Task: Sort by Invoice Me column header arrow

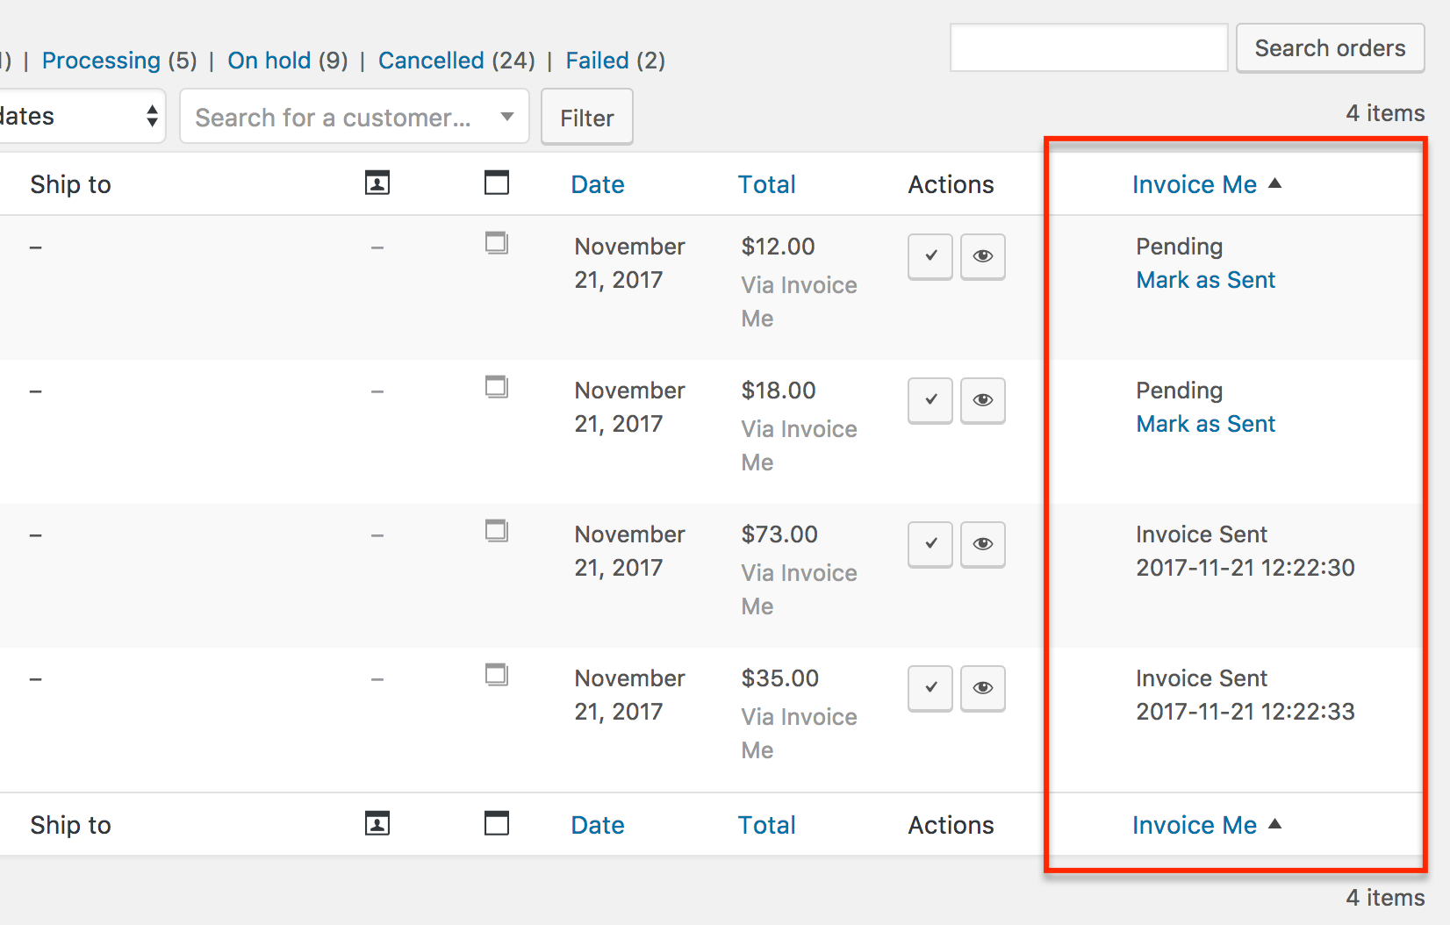Action: (x=1275, y=183)
